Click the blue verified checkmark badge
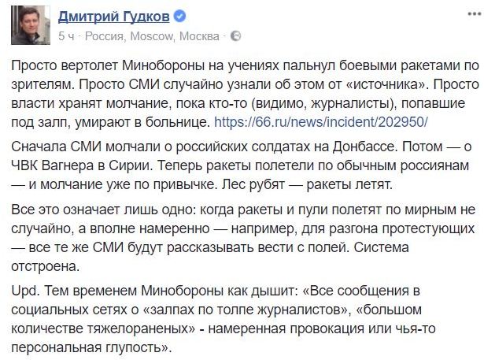Screen dimensions: 484x360 coord(179,16)
